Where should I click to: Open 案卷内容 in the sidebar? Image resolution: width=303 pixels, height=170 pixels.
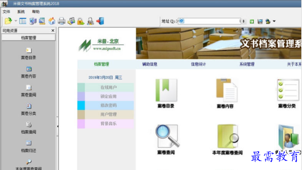point(28,72)
